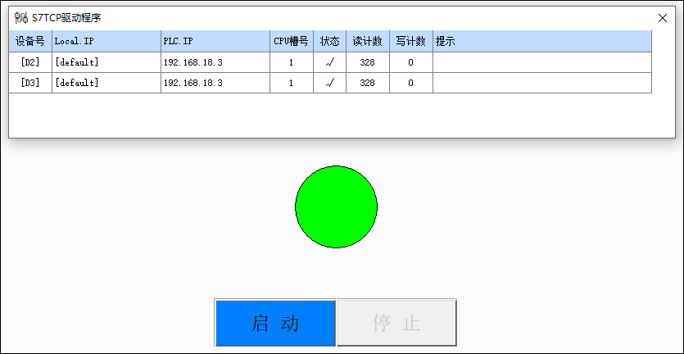
Task: Click the 启动 button
Action: pyautogui.click(x=274, y=323)
